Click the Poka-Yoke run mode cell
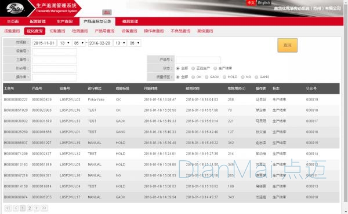This screenshot has width=348, height=214. 96,99
